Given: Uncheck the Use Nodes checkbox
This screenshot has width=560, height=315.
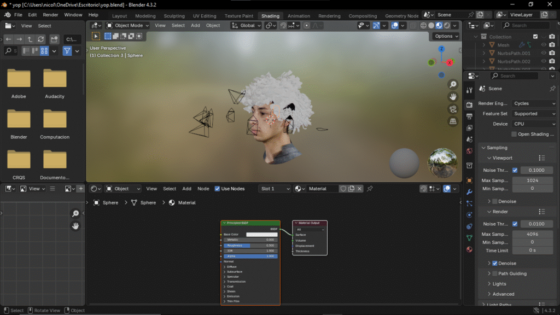Looking at the screenshot, I should [x=217, y=189].
